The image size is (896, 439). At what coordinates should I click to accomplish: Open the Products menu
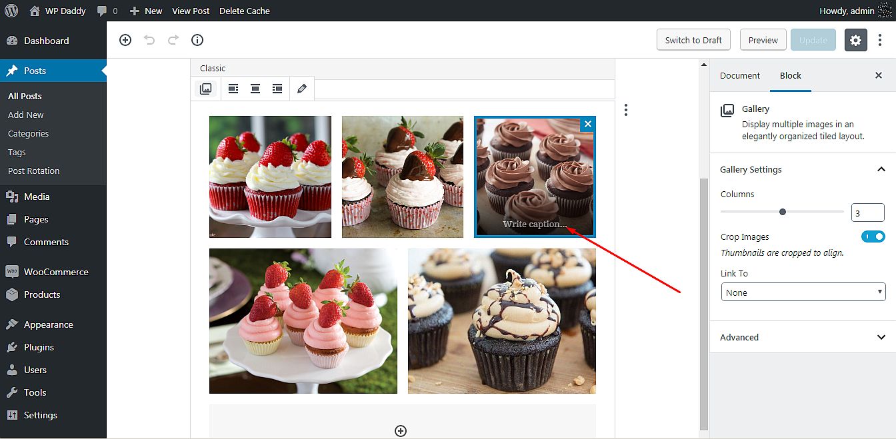[53, 294]
